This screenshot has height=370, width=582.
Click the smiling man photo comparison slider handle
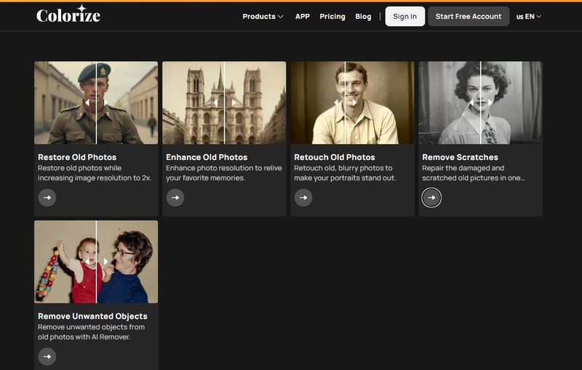(345, 102)
